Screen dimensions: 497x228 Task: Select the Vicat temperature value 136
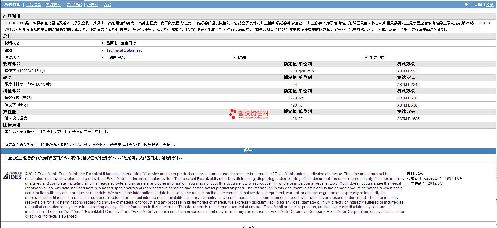[x=293, y=119]
